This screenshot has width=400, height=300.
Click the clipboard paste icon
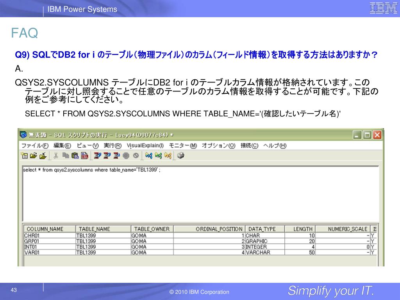pyautogui.click(x=75, y=155)
